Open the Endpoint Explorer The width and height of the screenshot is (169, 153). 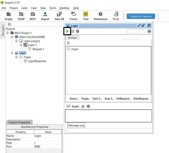(x=141, y=16)
